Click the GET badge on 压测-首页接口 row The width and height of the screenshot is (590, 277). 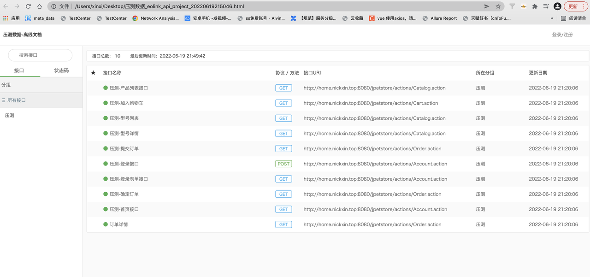(x=283, y=209)
